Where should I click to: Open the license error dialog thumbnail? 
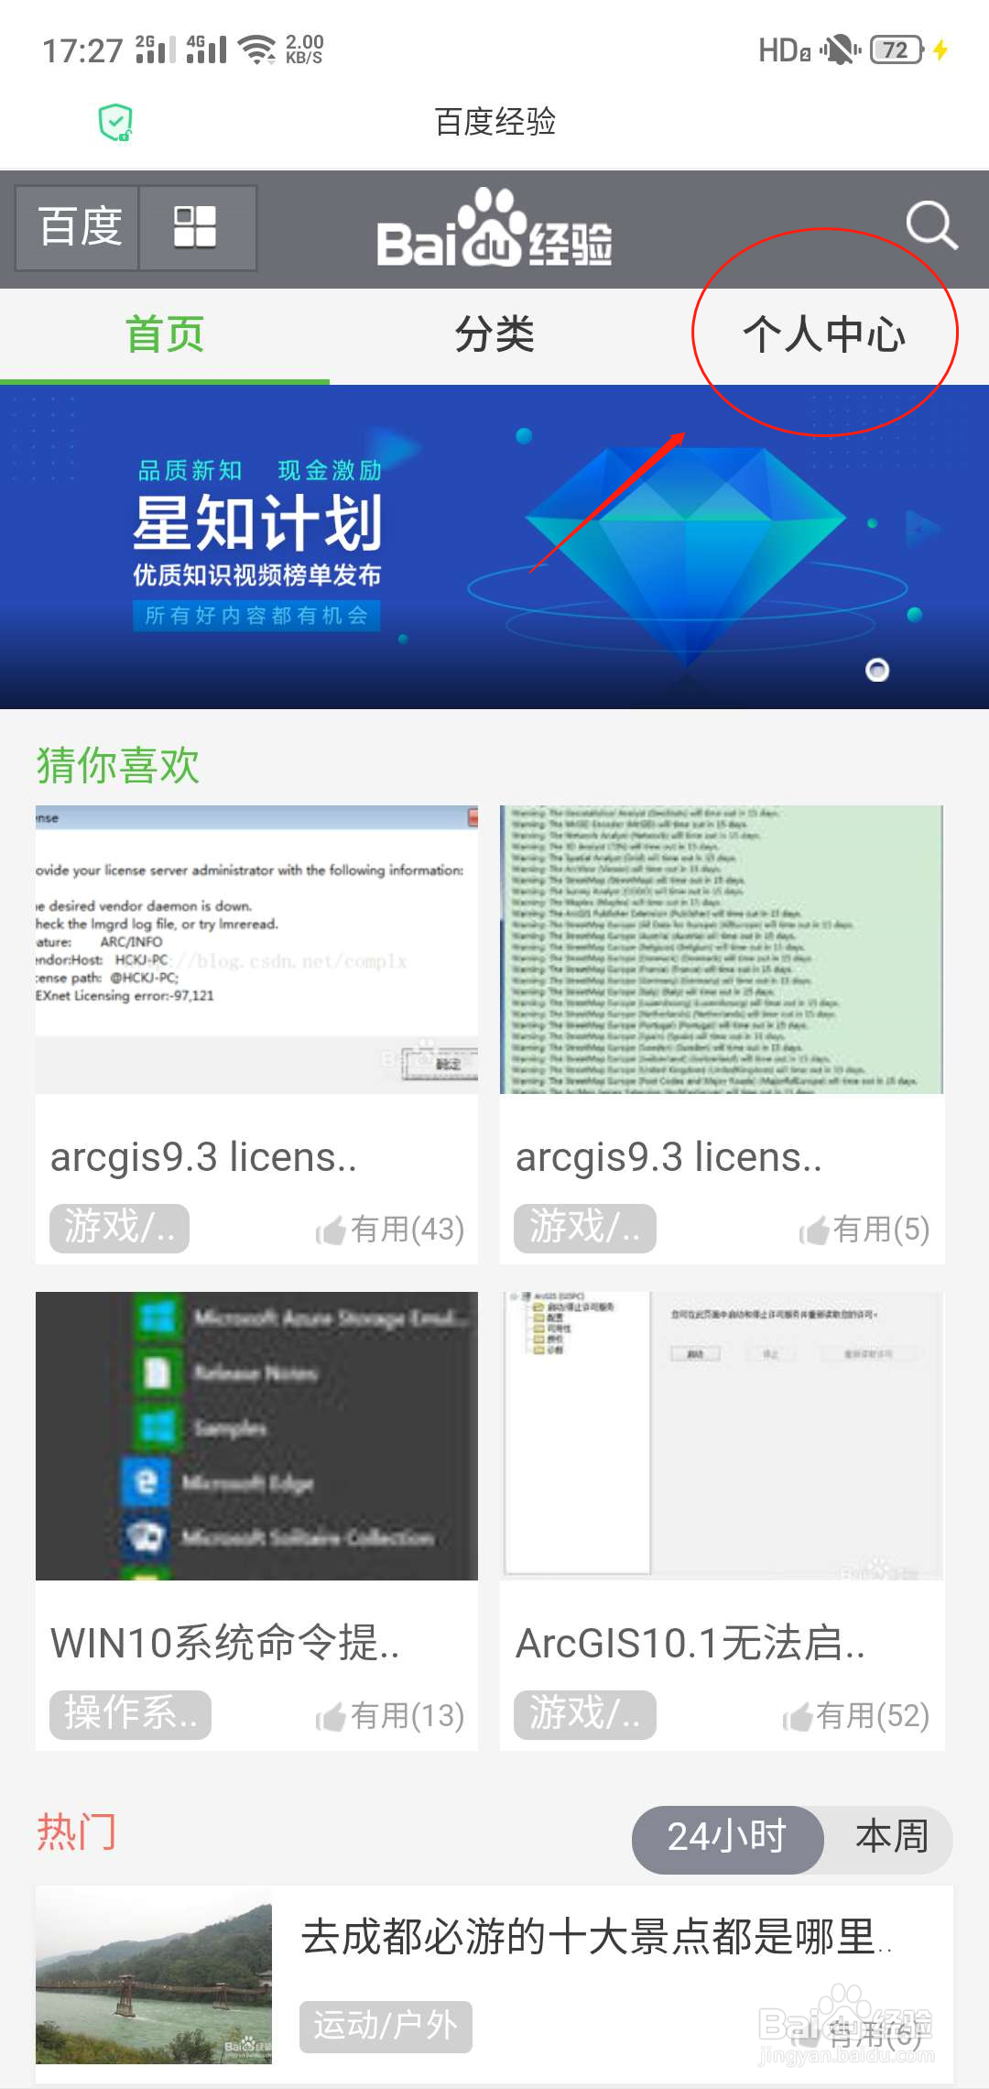click(x=256, y=949)
